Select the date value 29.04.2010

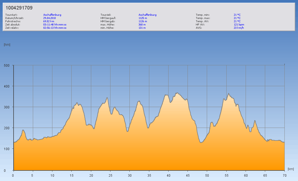point(49,18)
